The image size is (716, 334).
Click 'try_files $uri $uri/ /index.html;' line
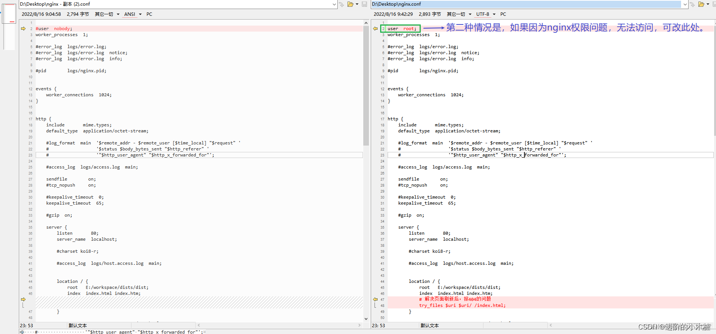[462, 305]
